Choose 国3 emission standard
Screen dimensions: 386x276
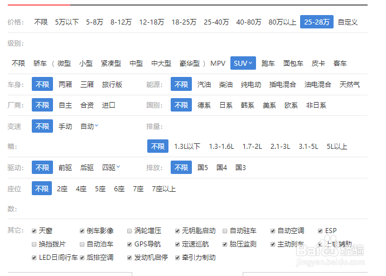[240, 168]
